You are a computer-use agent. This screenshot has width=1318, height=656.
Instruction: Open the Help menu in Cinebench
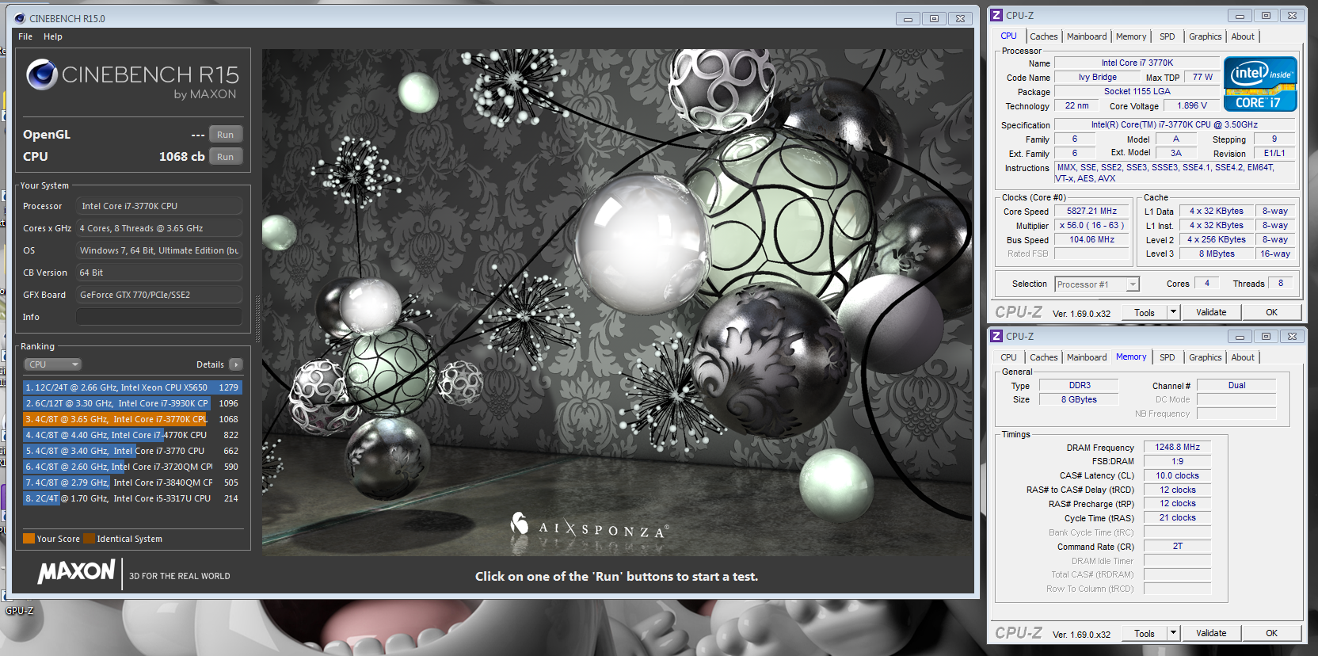click(x=53, y=36)
